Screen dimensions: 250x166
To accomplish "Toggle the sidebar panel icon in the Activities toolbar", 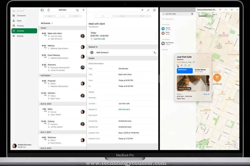I will pos(42,10).
